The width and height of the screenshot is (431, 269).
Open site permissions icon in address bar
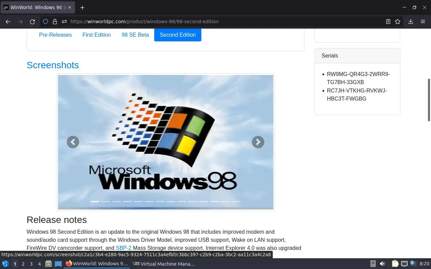tap(64, 22)
